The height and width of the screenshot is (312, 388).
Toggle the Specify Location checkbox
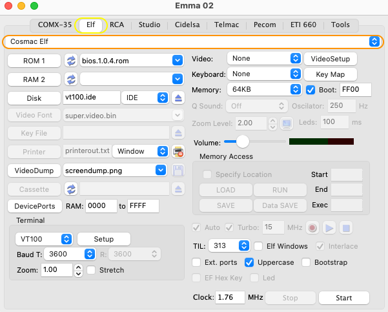coord(207,174)
